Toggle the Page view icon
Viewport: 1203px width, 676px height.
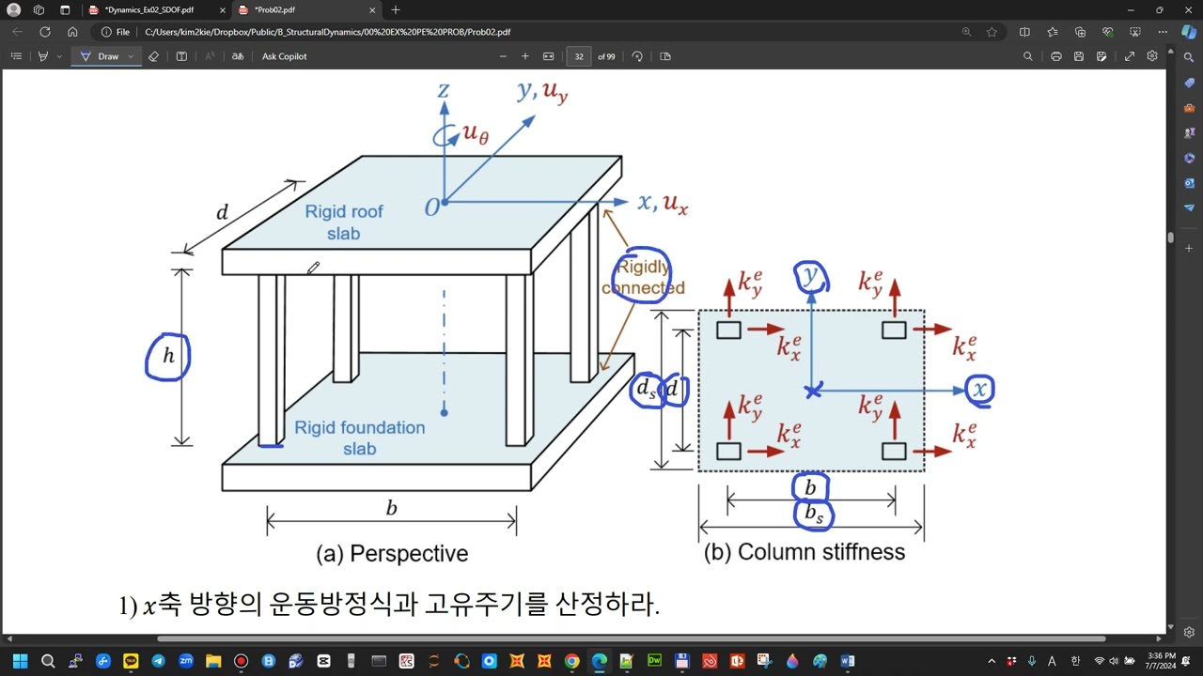(x=665, y=56)
